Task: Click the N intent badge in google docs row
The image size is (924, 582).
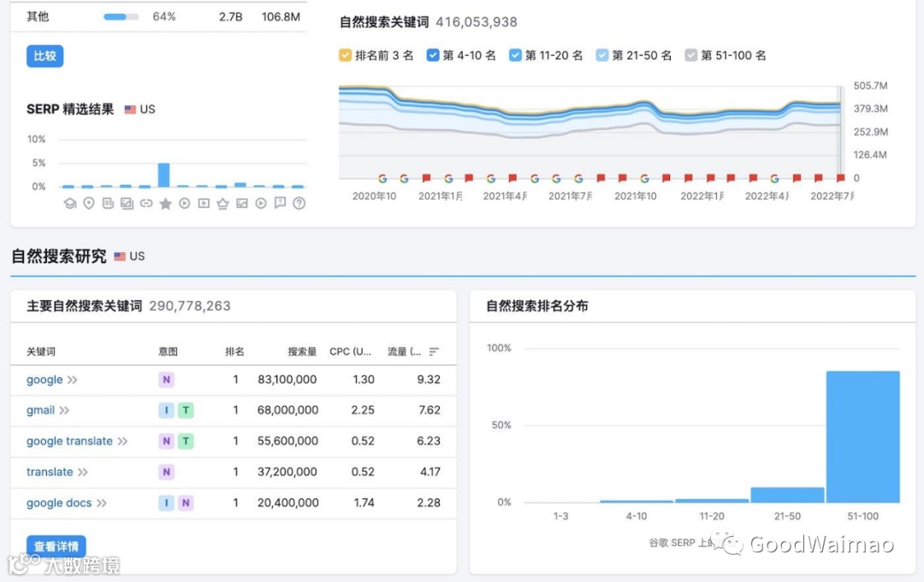Action: [x=186, y=503]
